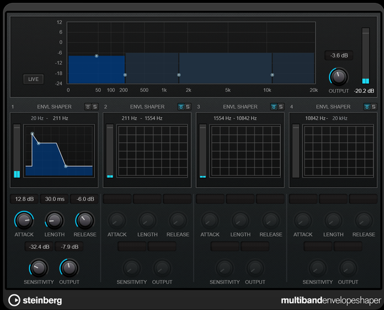Click band 1 RELEASE knob
The image size is (384, 310).
click(x=85, y=220)
